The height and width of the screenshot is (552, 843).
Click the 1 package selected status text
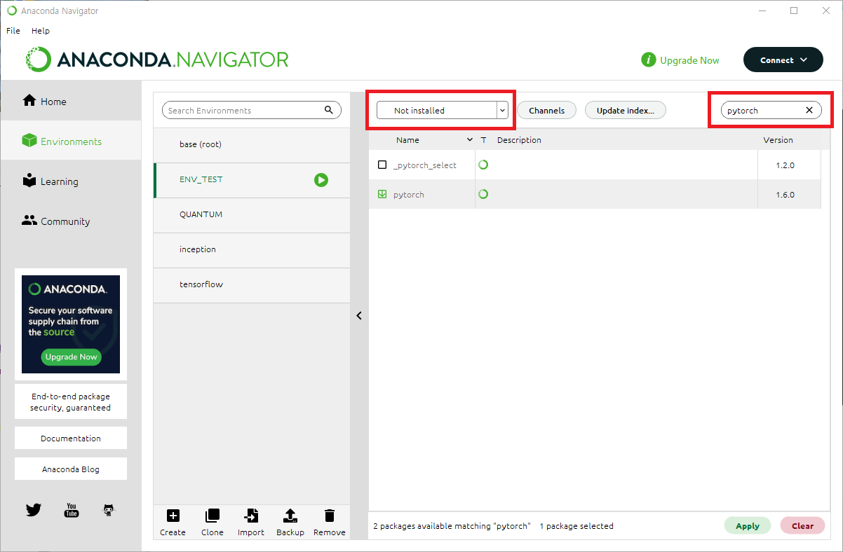click(x=576, y=526)
